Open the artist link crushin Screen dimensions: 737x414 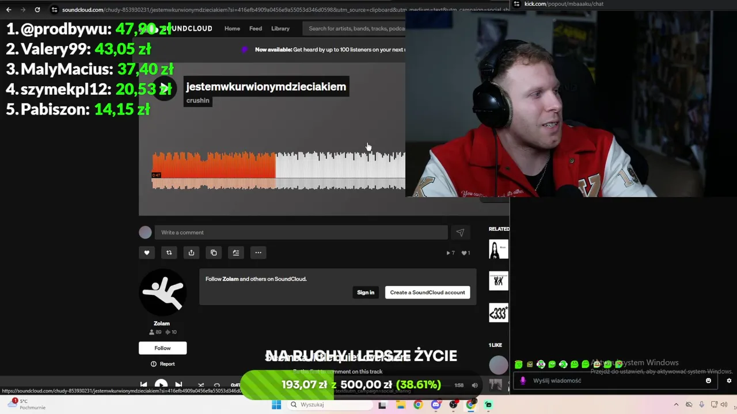click(197, 100)
